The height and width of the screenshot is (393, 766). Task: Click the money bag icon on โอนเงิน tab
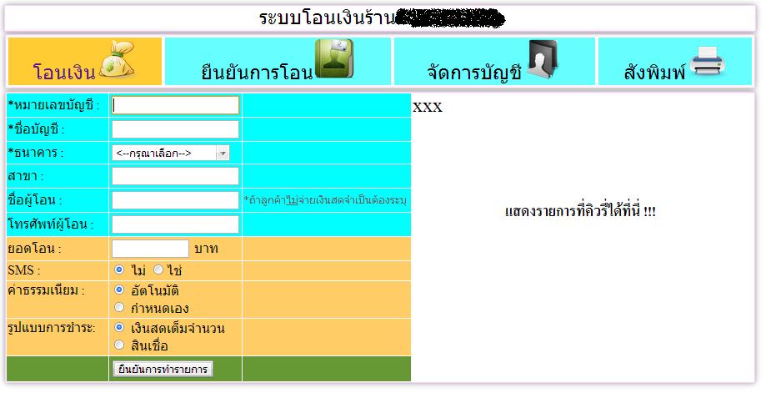point(117,59)
